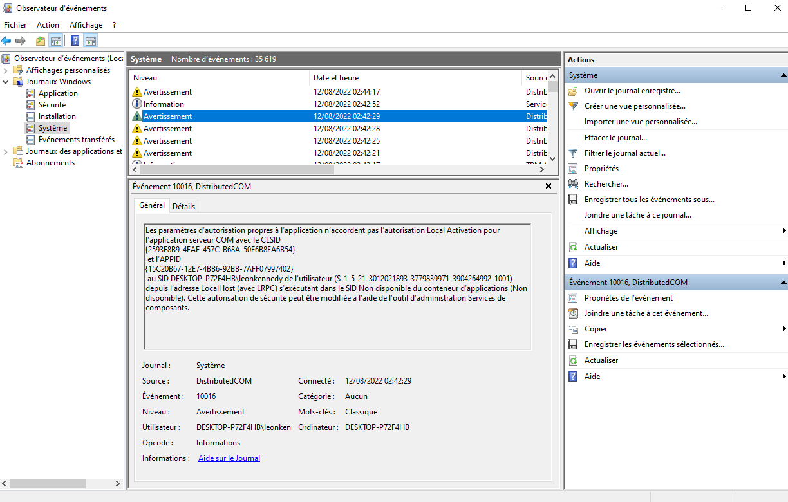Click the Back arrow toolbar icon

(x=6, y=41)
